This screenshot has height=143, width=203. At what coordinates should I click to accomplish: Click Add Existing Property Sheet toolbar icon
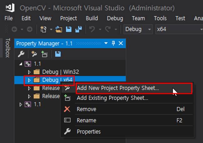(x=44, y=54)
